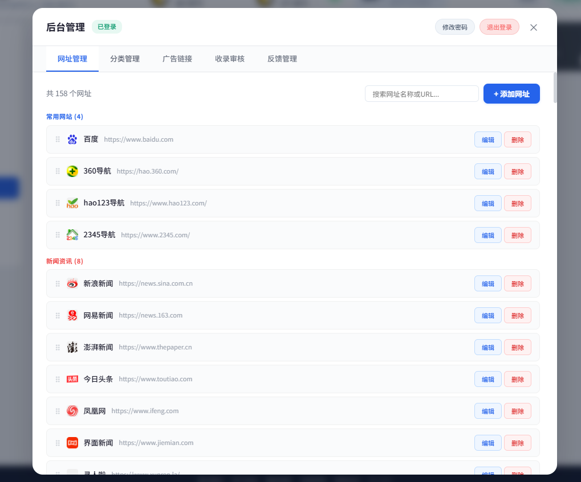Delete the 新浪新闻 entry
Screen dimensions: 581x482
[x=518, y=284]
